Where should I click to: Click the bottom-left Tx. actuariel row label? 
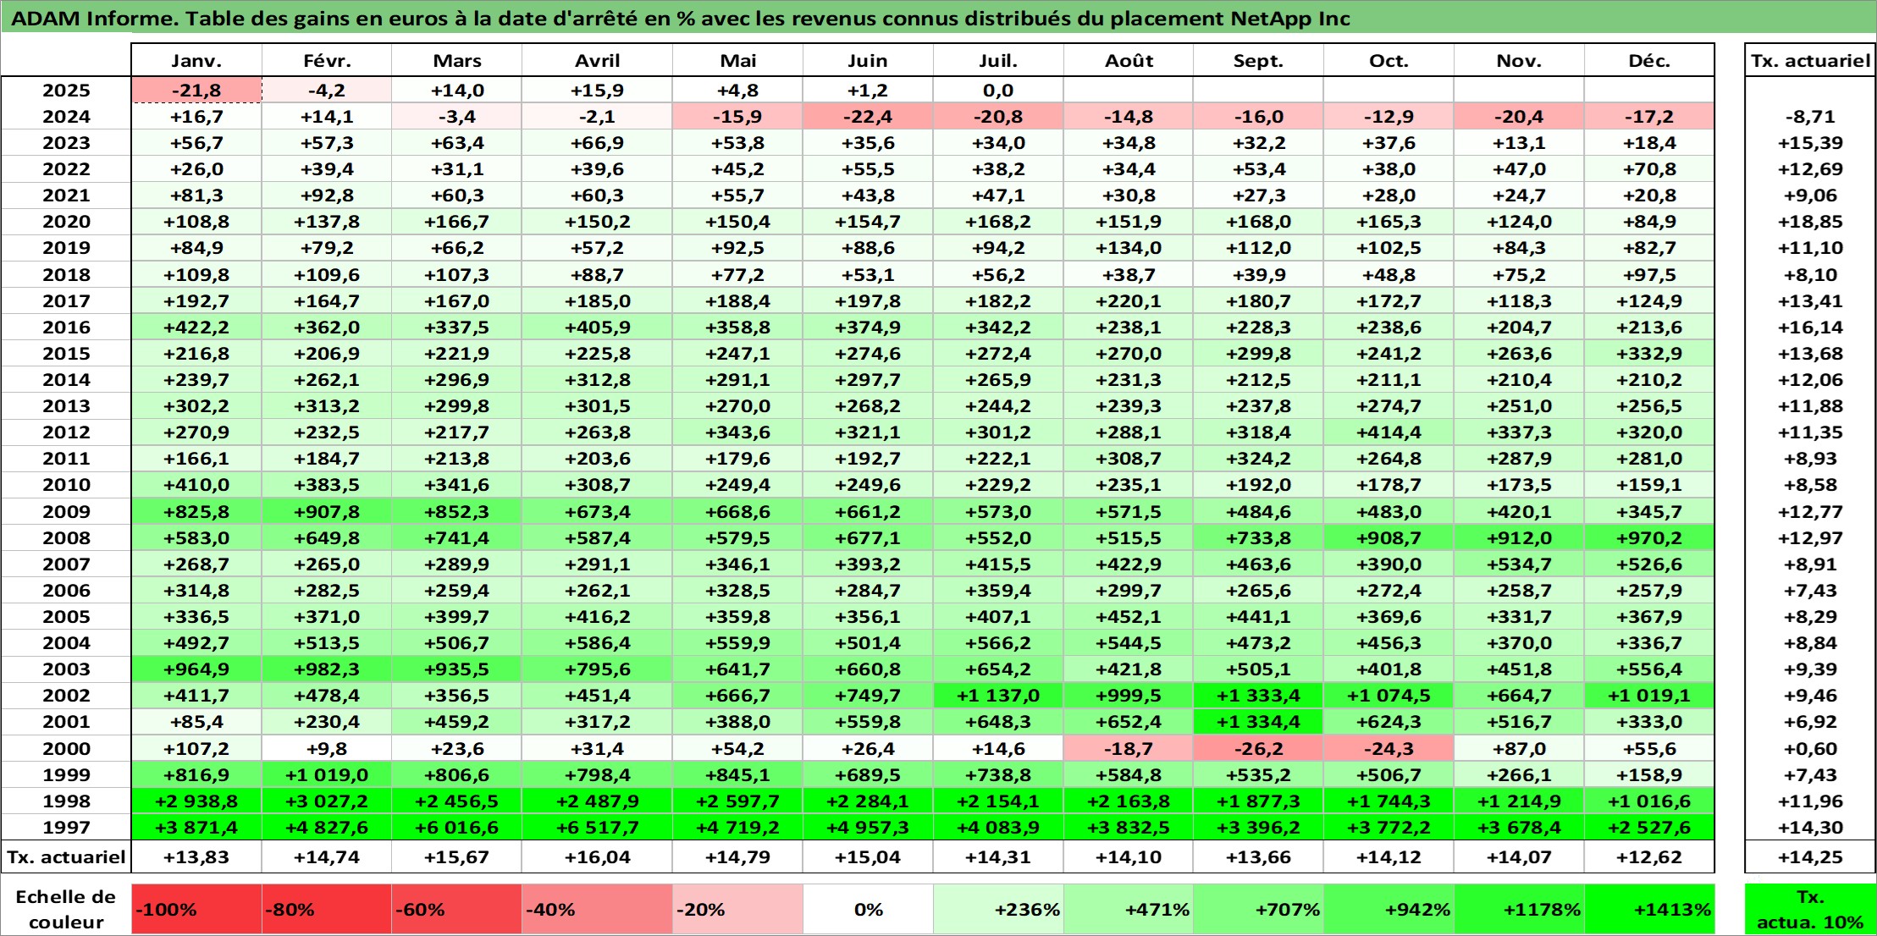click(66, 857)
